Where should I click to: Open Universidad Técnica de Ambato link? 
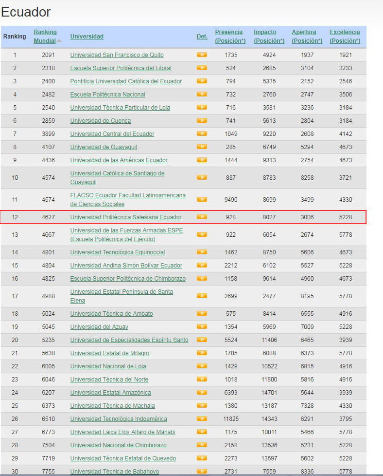tap(112, 314)
